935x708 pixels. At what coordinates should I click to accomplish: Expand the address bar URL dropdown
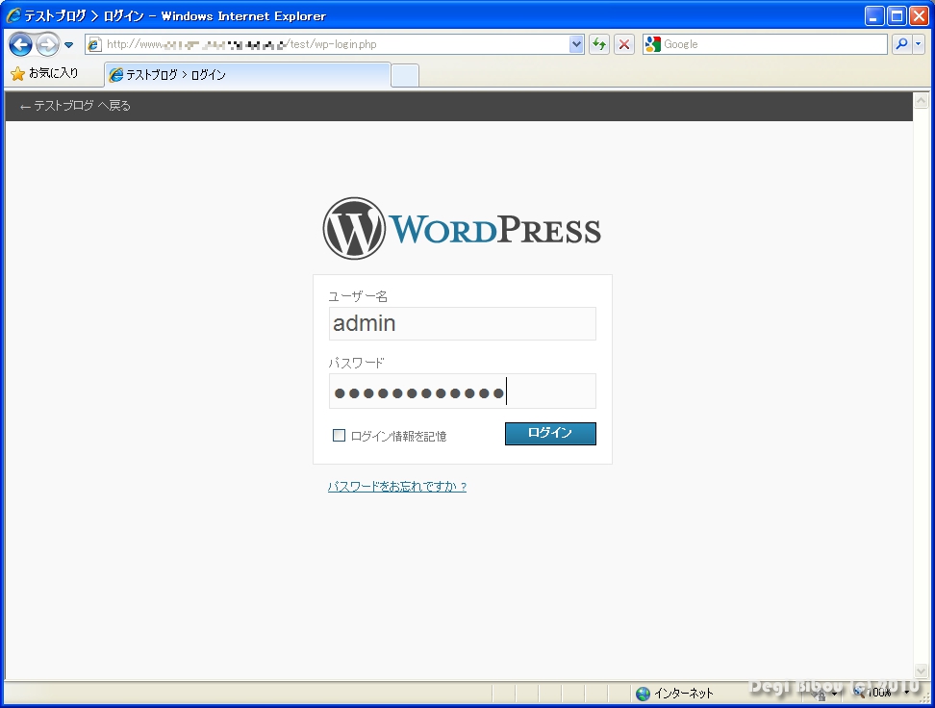point(576,44)
